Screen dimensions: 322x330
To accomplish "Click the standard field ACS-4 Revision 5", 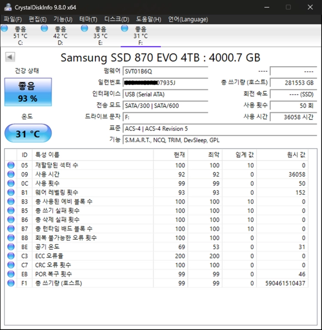I will 220,128.
